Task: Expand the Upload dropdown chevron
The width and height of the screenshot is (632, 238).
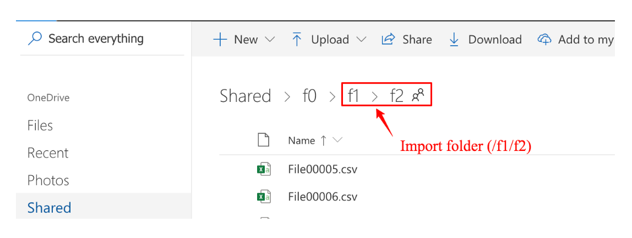Action: [361, 40]
